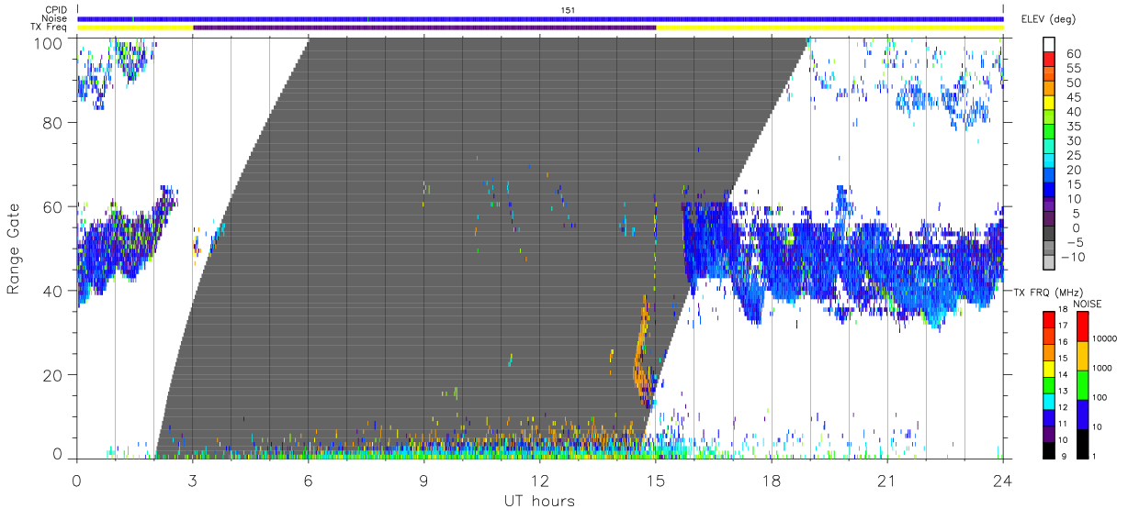Screen dimensions: 1128x520
Task: Select the "Noise" row label at top left
Action: point(56,18)
